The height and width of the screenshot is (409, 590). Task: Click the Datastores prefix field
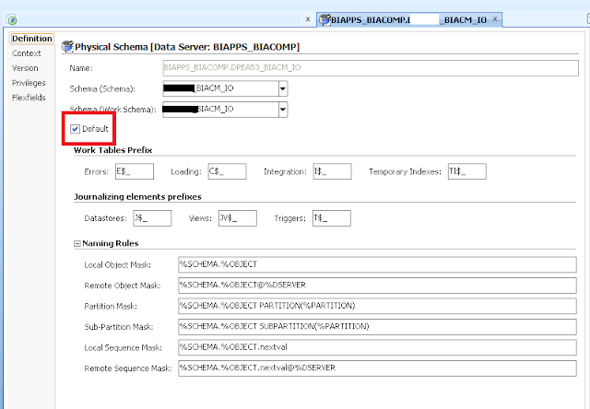[x=152, y=218]
